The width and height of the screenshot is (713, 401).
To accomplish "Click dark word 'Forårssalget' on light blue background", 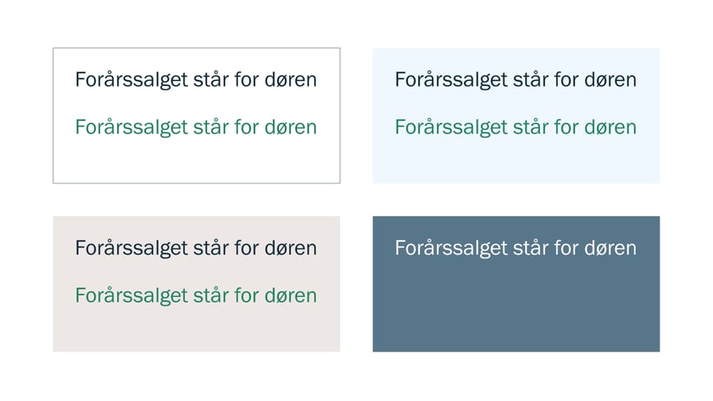I will pos(451,80).
